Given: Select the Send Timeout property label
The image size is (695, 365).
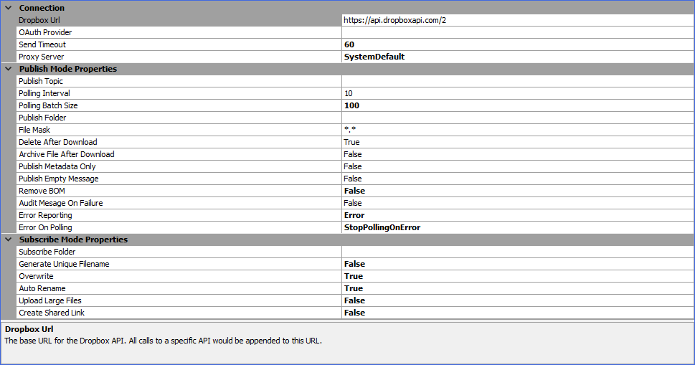Looking at the screenshot, I should pyautogui.click(x=42, y=44).
